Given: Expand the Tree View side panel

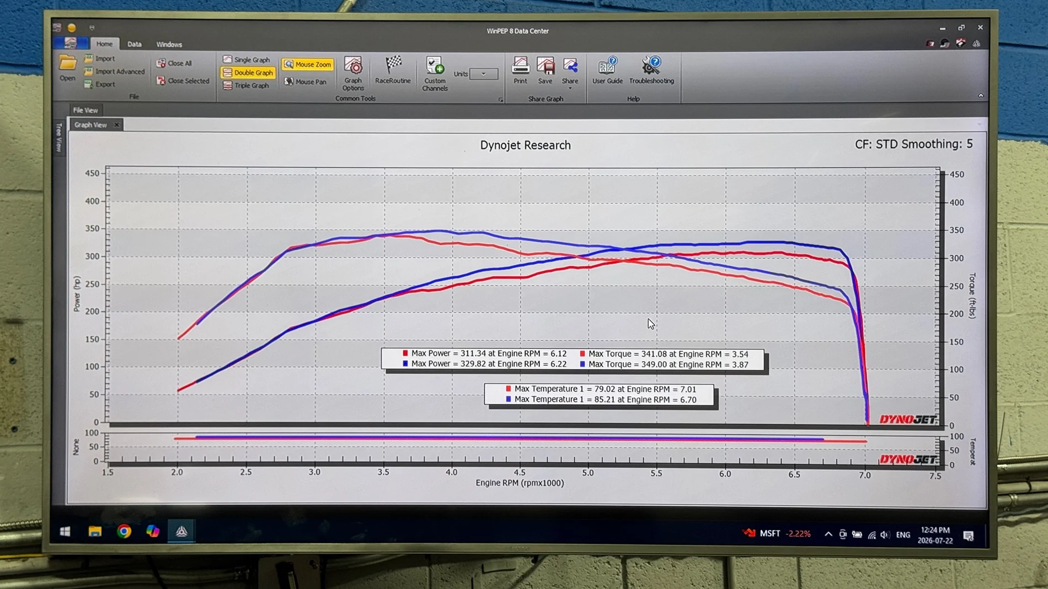Looking at the screenshot, I should (58, 137).
